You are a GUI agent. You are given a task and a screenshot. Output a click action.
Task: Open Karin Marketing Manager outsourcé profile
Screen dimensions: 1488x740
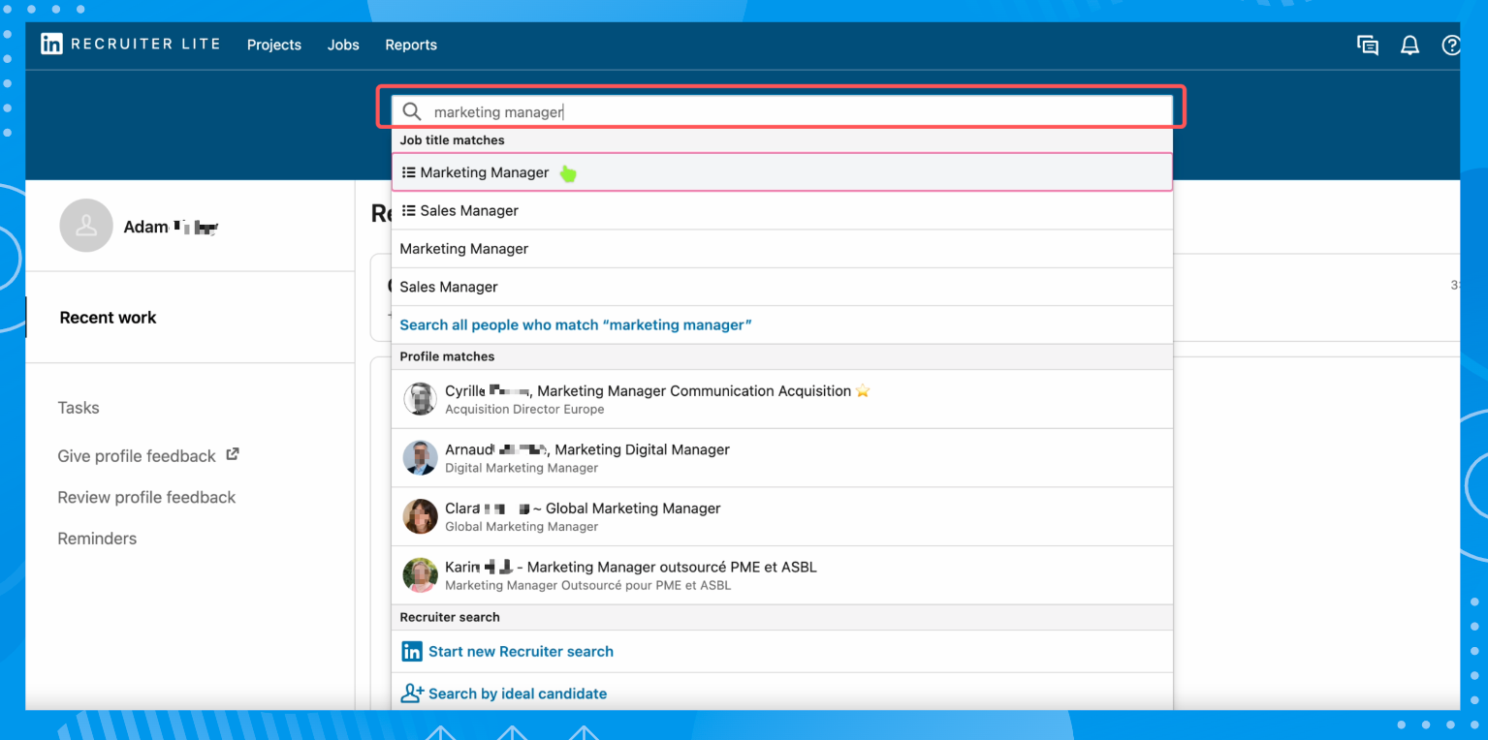tap(782, 575)
